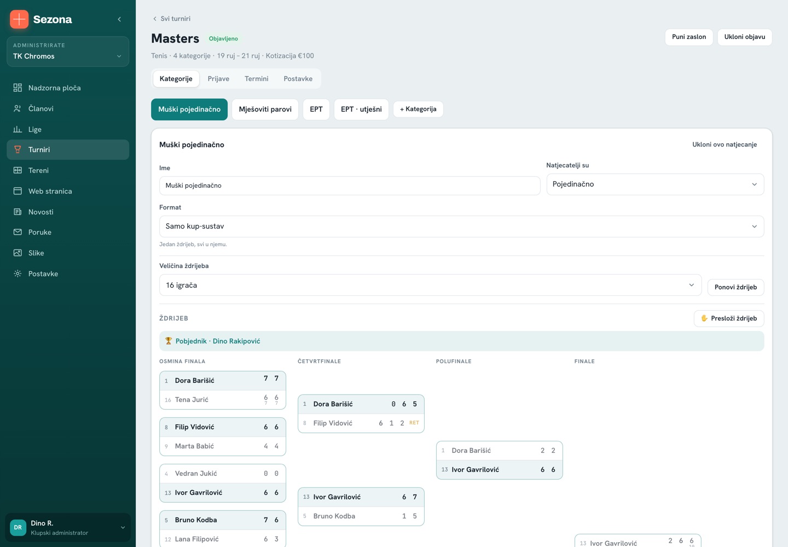Open Web stranica icon

[x=18, y=191]
